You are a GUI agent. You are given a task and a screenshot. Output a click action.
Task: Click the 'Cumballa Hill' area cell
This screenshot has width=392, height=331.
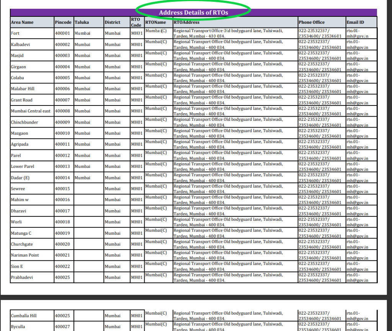[24, 316]
